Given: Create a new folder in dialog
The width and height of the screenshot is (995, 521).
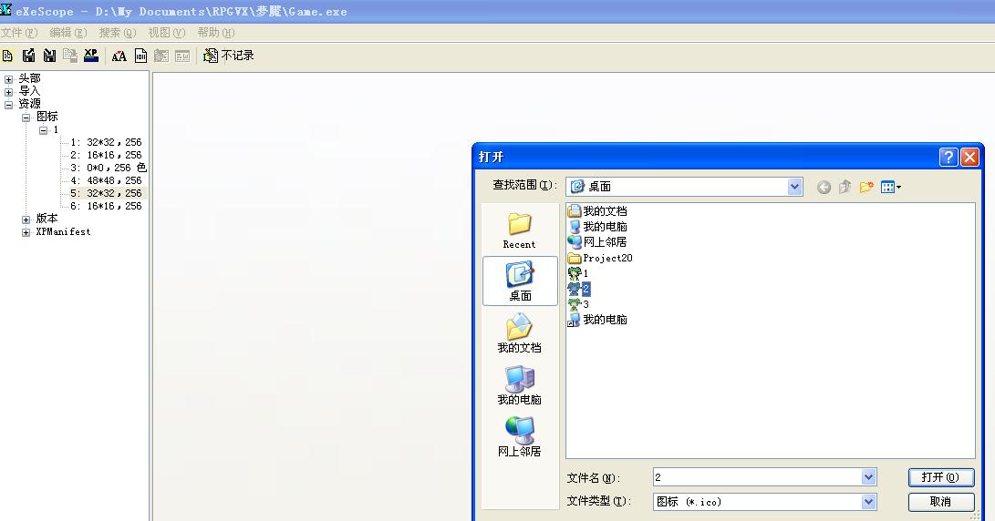Looking at the screenshot, I should point(866,187).
